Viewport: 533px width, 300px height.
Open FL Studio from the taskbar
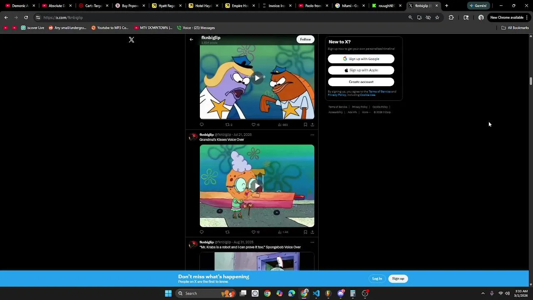click(x=328, y=293)
